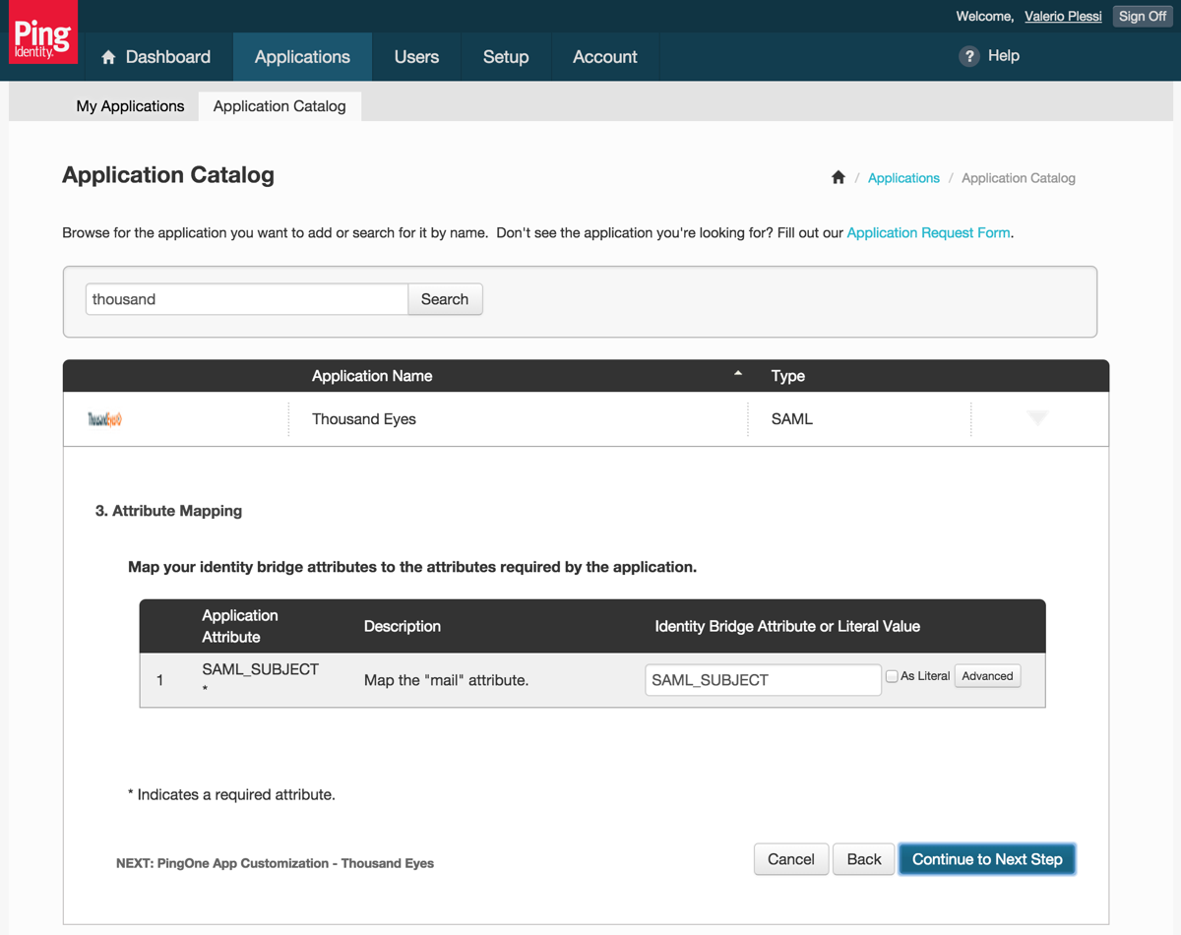
Task: Click the Type column header
Action: (788, 376)
